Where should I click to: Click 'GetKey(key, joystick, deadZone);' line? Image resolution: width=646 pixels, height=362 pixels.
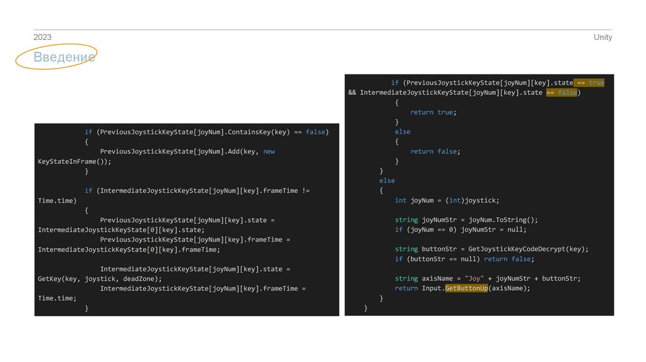pos(100,279)
